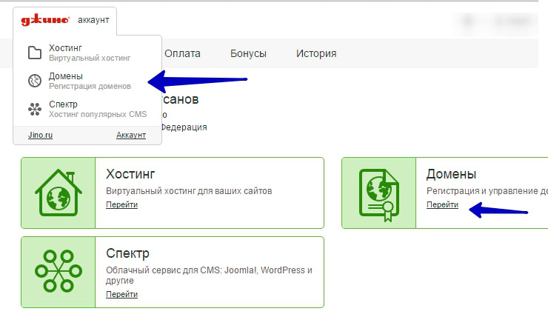Click 'Облачный сервис для CMS' description text
This screenshot has width=548, height=317.
(209, 276)
